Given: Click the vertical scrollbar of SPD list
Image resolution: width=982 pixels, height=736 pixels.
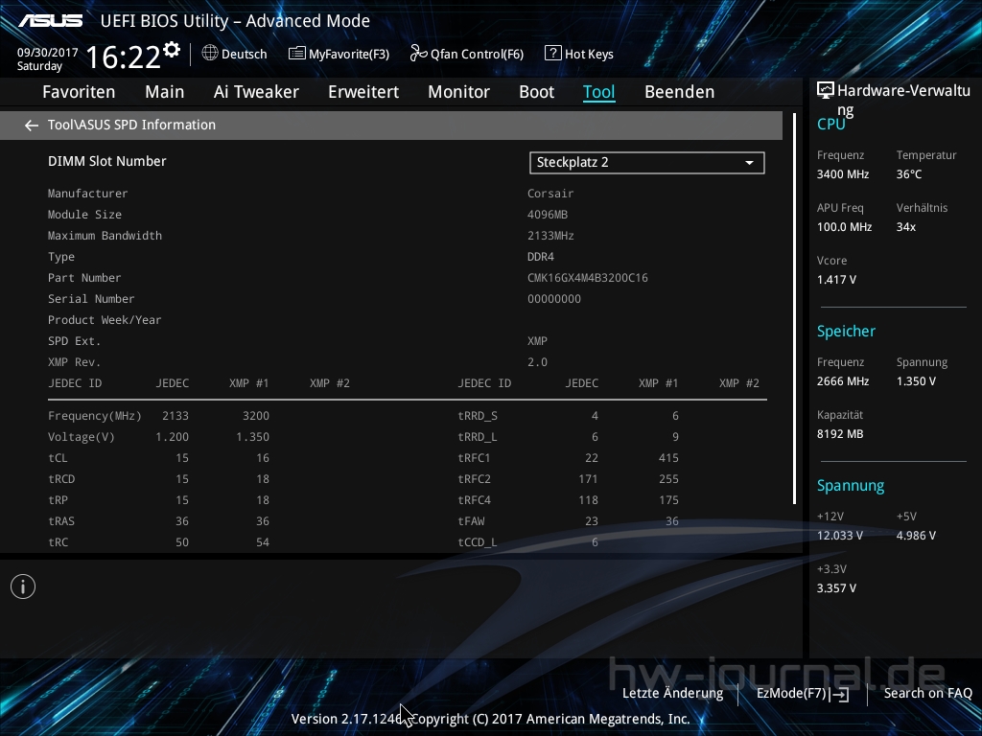Looking at the screenshot, I should click(x=794, y=309).
